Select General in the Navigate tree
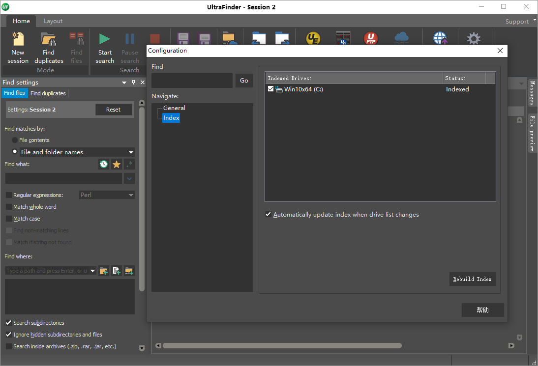Viewport: 538px width, 366px height. 174,108
